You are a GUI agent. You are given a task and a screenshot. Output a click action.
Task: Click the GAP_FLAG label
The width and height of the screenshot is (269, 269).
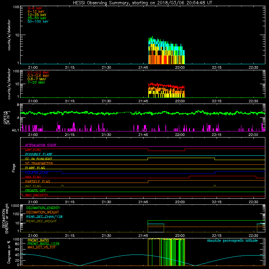pyautogui.click(x=33, y=150)
